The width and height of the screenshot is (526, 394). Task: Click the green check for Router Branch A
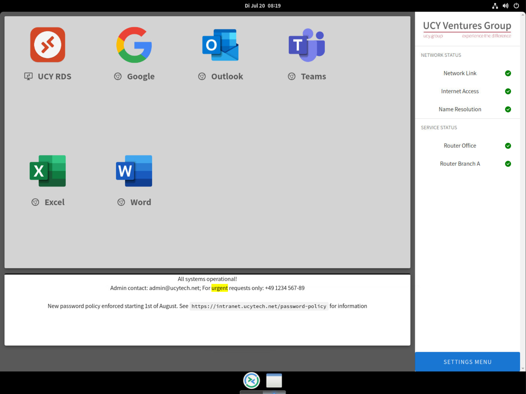(x=508, y=164)
